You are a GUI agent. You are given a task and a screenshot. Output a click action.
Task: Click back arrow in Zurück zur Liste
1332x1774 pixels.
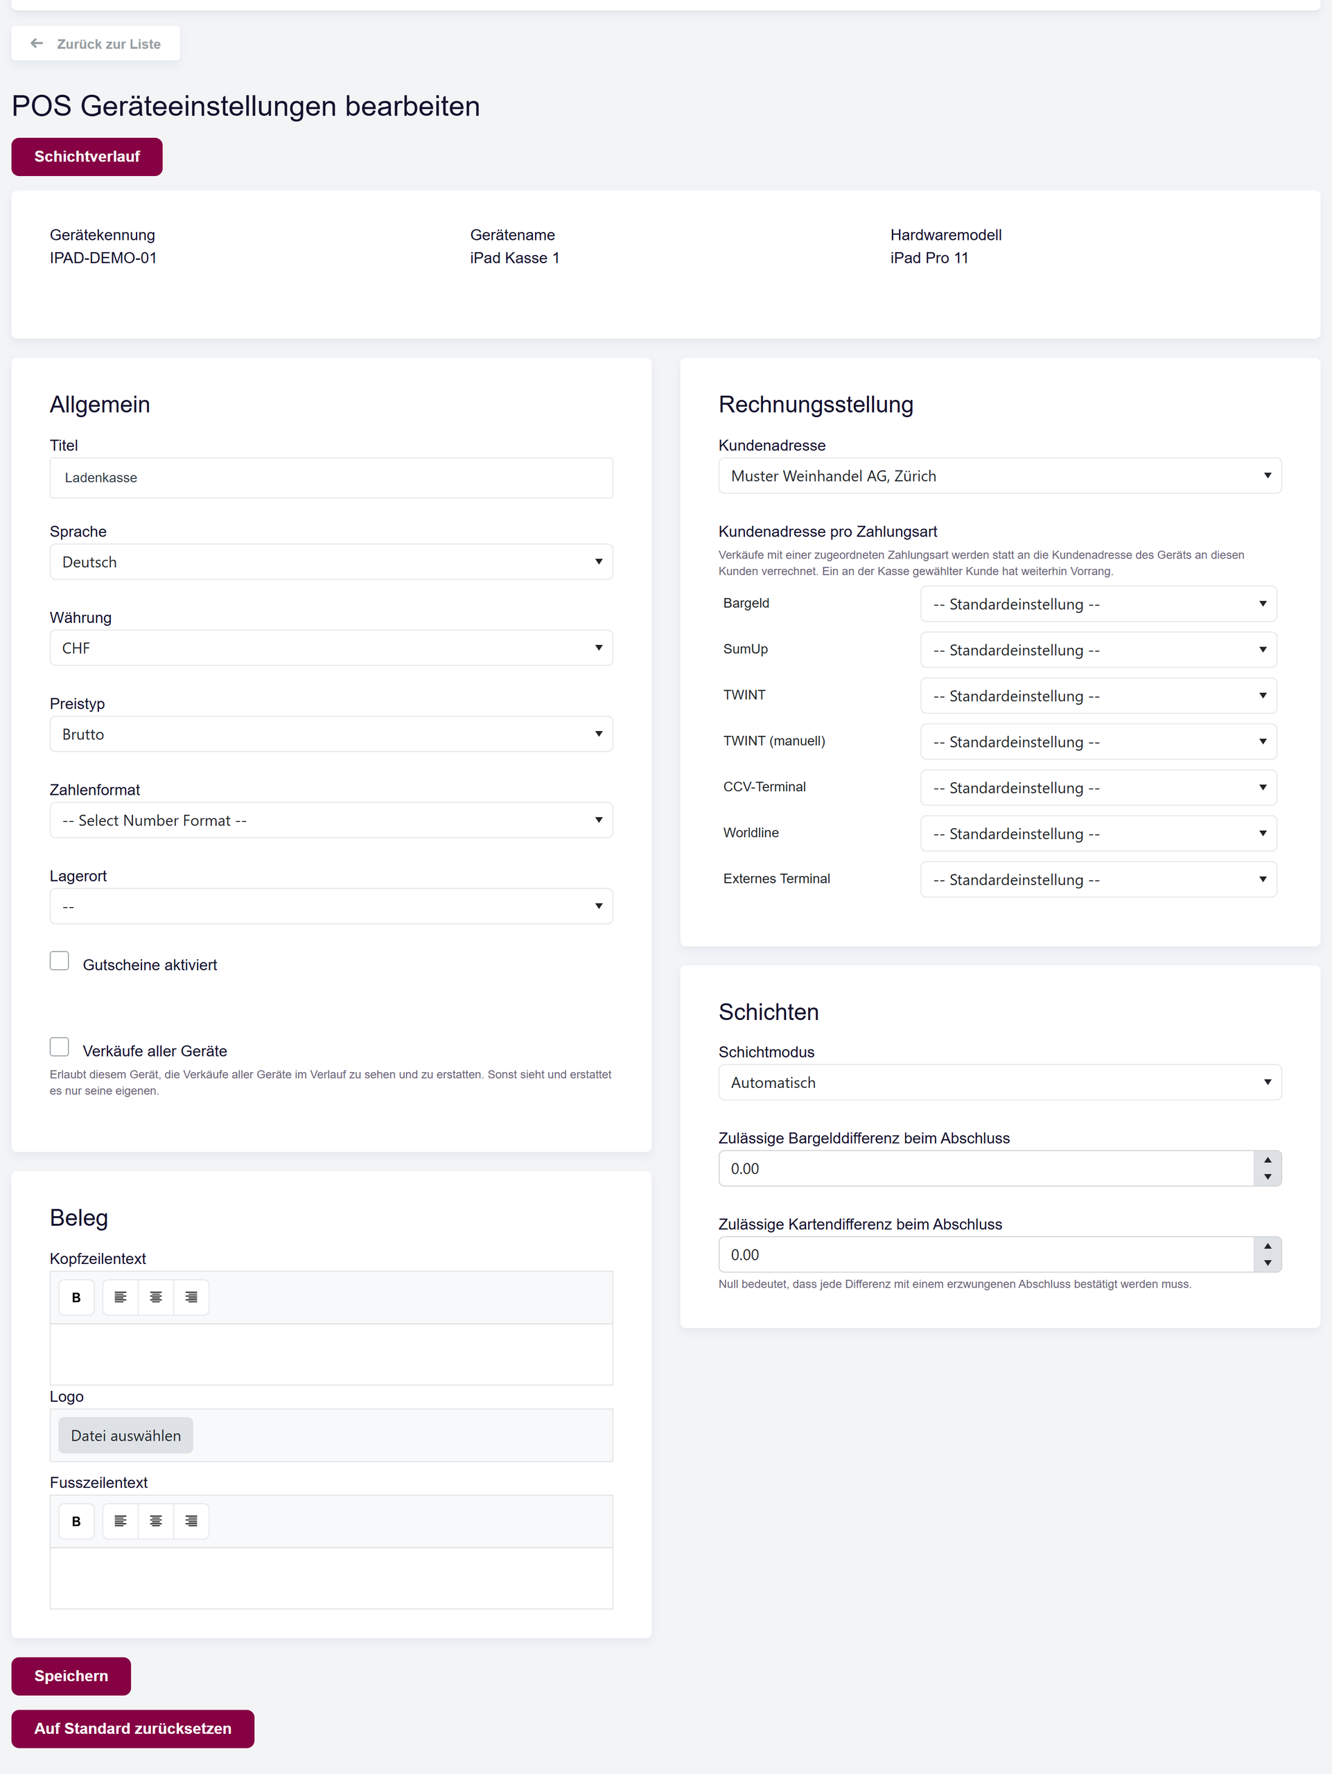click(37, 43)
